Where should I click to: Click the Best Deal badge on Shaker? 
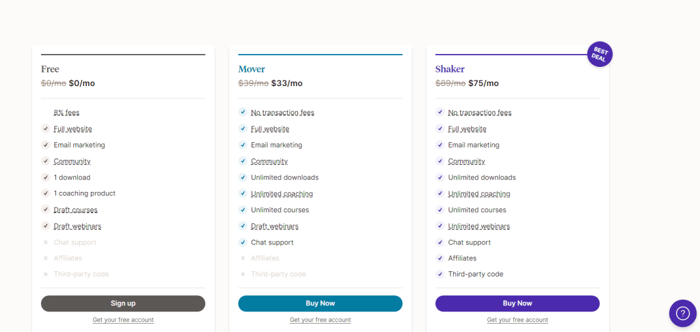coord(600,54)
